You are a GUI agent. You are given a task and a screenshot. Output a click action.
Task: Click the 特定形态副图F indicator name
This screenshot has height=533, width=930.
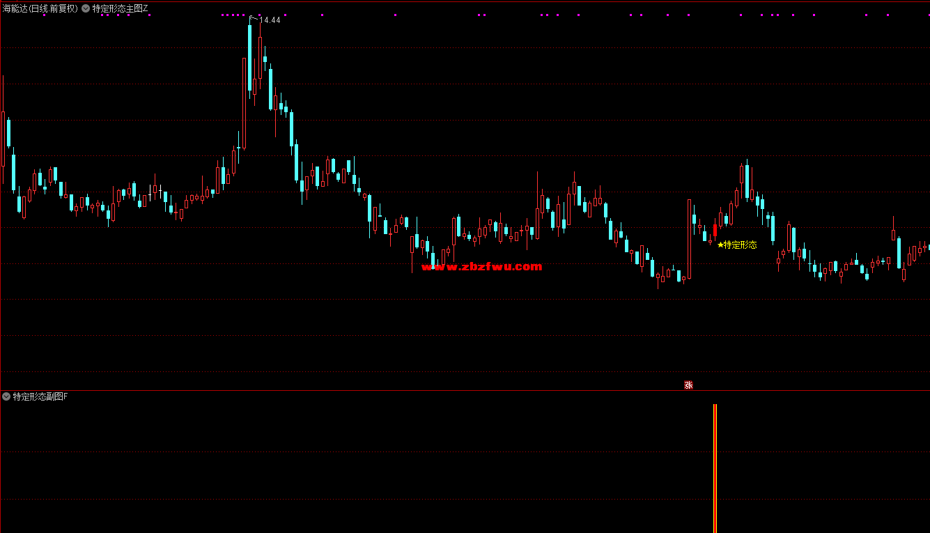40,396
